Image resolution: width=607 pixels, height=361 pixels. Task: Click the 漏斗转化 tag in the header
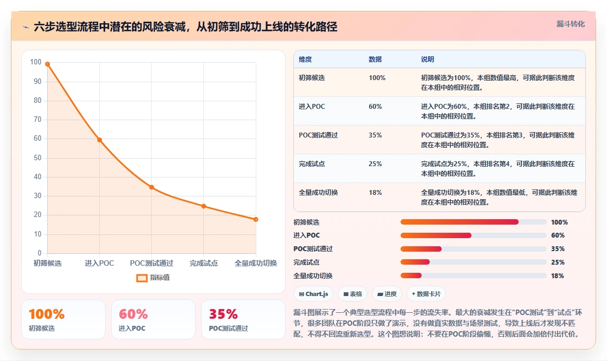click(570, 24)
